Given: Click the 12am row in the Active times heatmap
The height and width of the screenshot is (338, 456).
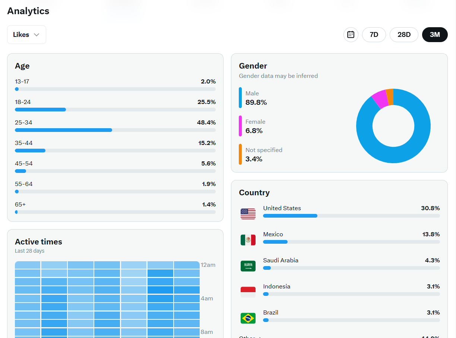Looking at the screenshot, I should tap(107, 265).
